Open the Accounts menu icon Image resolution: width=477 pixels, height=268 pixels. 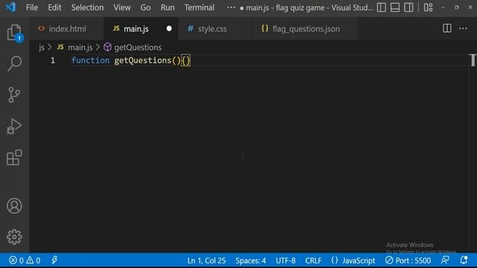click(14, 205)
